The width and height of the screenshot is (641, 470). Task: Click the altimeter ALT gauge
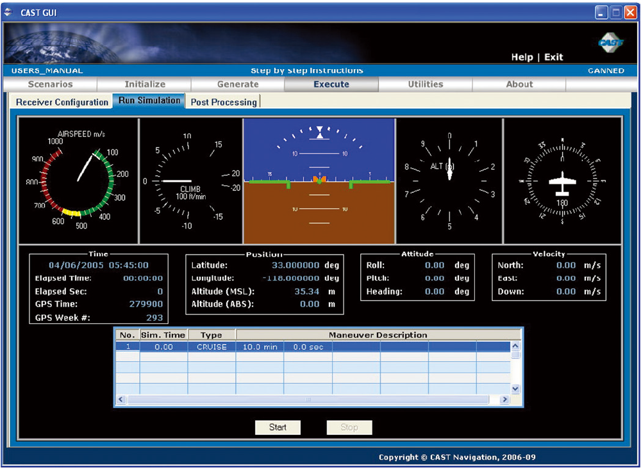click(x=449, y=181)
